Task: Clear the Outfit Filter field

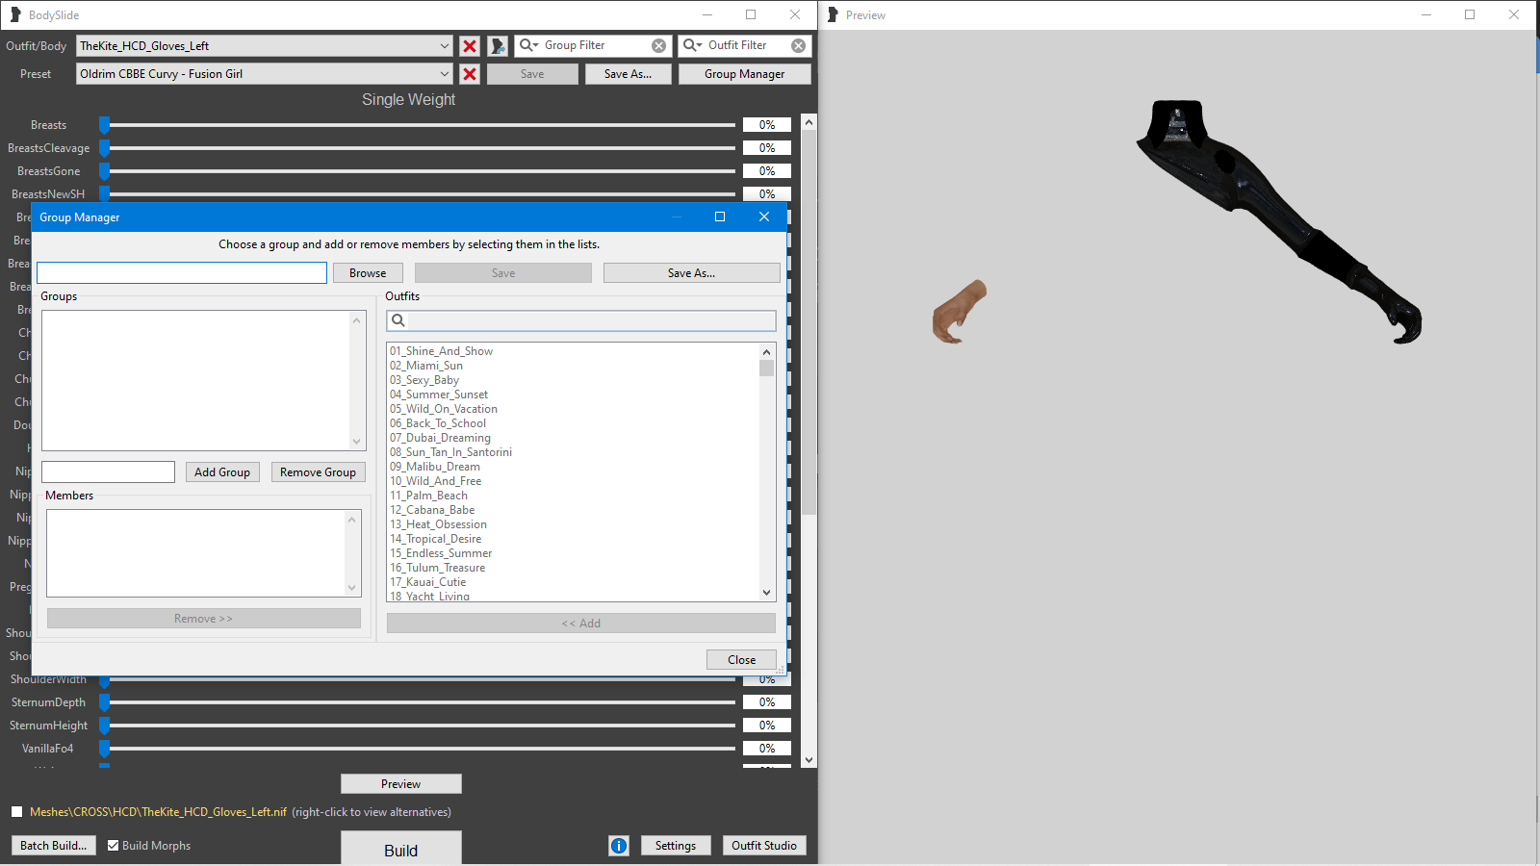Action: coord(798,46)
